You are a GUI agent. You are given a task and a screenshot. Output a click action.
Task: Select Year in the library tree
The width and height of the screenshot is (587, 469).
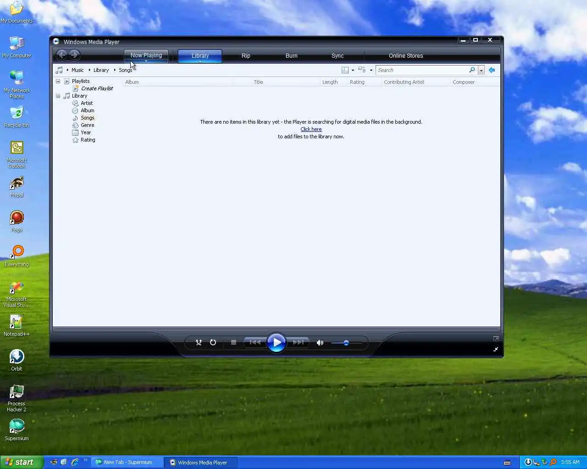(x=86, y=132)
